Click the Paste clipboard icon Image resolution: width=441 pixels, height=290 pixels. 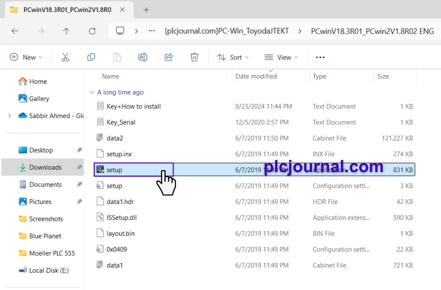point(117,57)
